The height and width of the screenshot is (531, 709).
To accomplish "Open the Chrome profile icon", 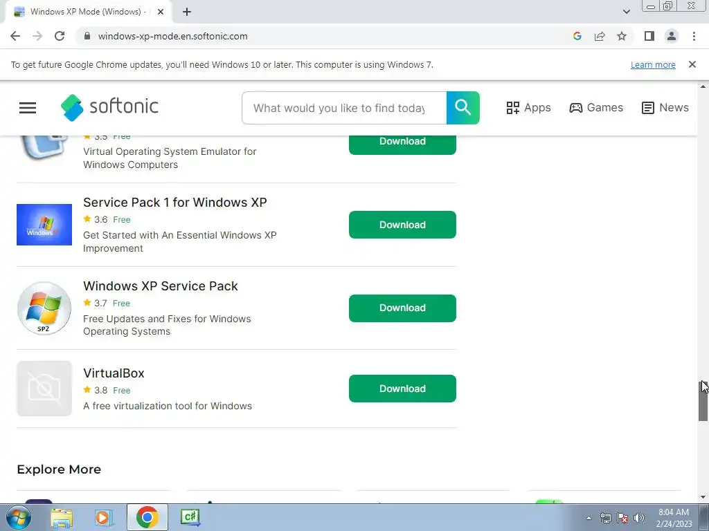I will (x=672, y=36).
